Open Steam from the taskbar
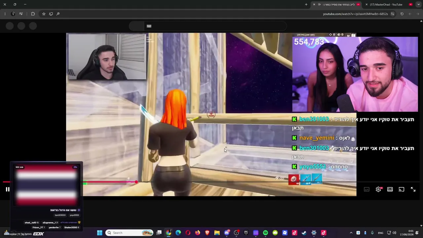423x238 pixels. coord(304,233)
